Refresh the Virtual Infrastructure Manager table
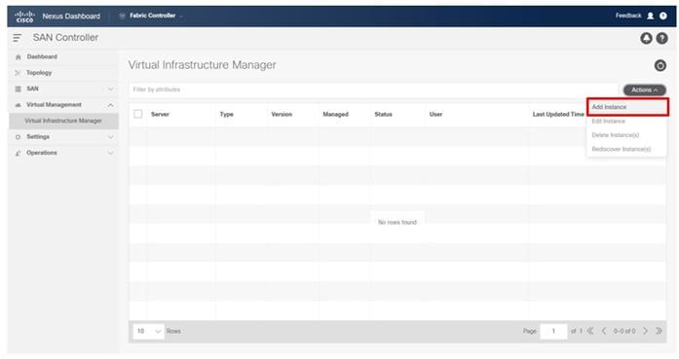Viewport: 679px width, 359px height. 660,65
